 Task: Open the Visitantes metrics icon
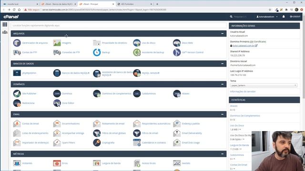(x=17, y=163)
